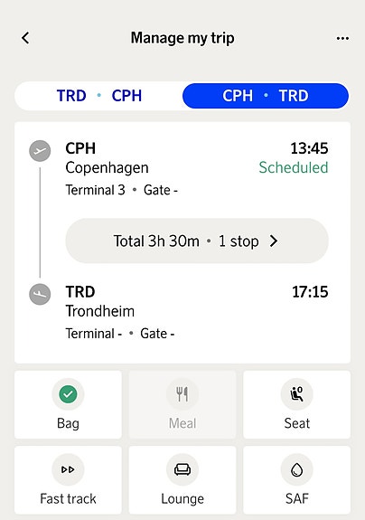The width and height of the screenshot is (365, 520).
Task: Switch to the TRD · CPH flight tab
Action: (x=99, y=96)
